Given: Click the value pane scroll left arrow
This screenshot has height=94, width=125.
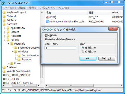Looking at the screenshot, I should [47, 86].
